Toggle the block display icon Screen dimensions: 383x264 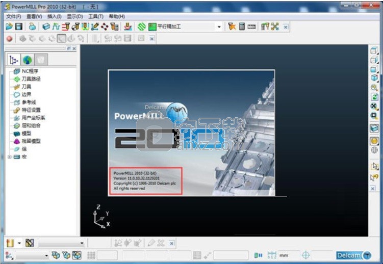click(374, 128)
